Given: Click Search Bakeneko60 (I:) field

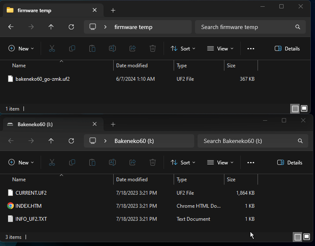Looking at the screenshot, I should tap(250, 141).
